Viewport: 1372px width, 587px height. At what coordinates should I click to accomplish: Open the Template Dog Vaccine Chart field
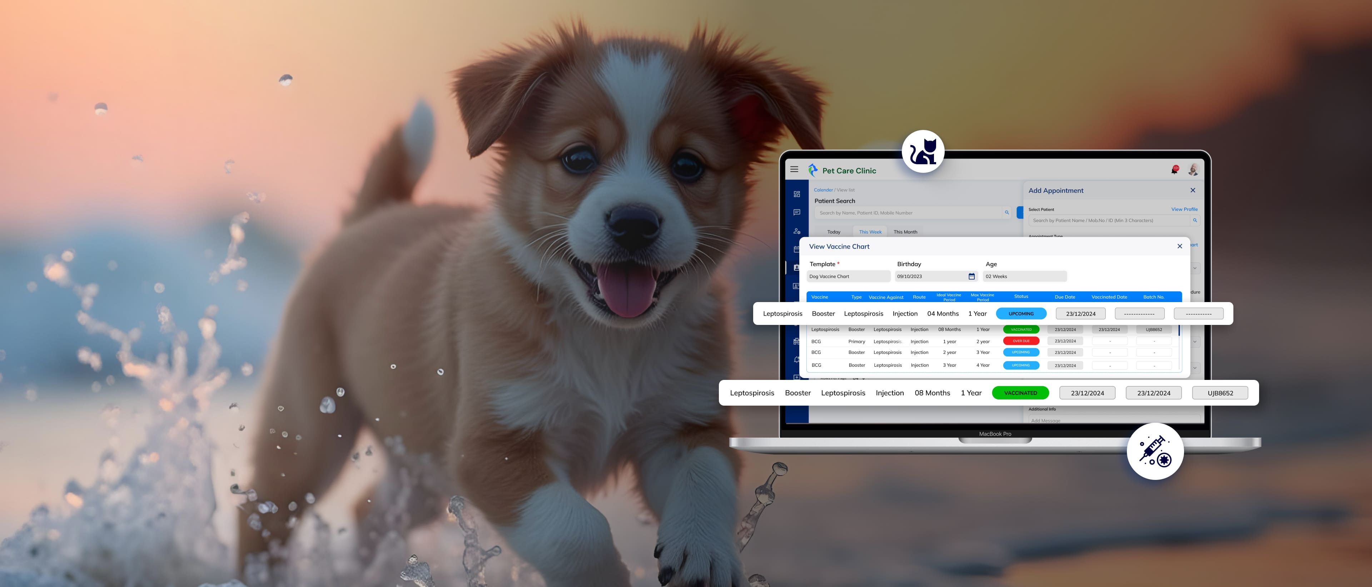pos(849,276)
